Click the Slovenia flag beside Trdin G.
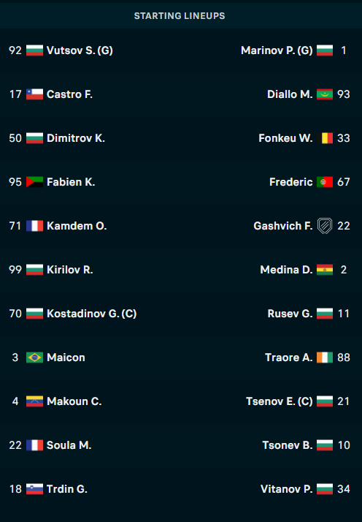This screenshot has height=522, width=362. point(34,489)
